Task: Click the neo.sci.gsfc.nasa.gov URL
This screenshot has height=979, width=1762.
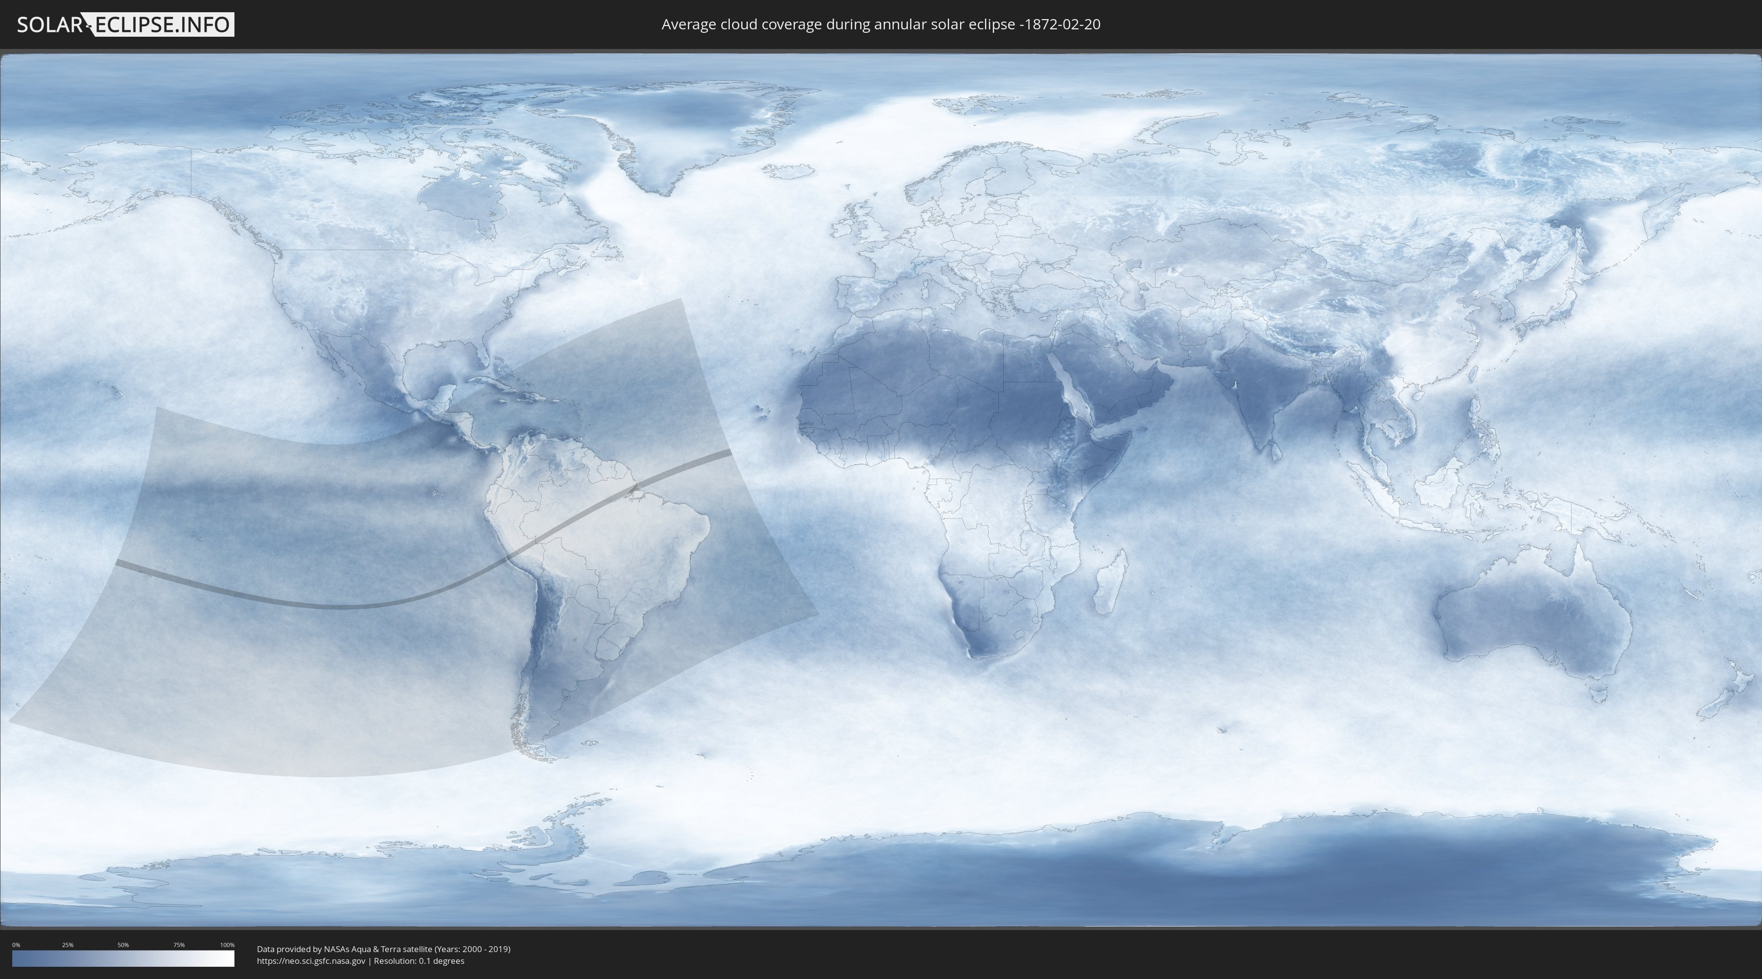Action: coord(311,961)
